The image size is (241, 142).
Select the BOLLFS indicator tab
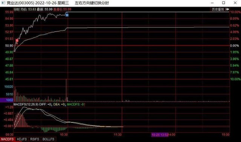click(48, 139)
